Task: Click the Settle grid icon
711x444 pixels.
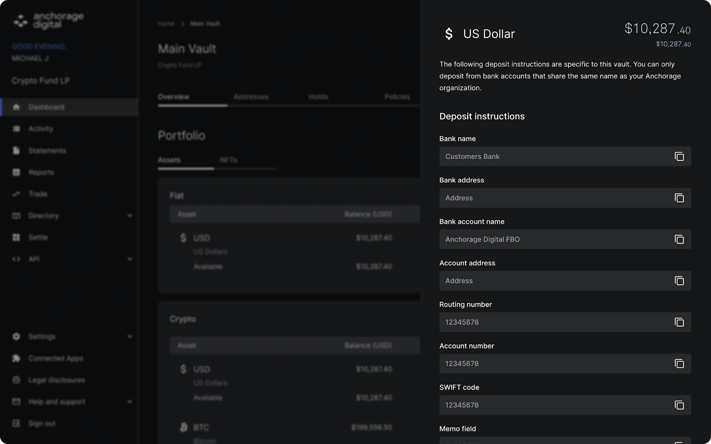Action: pos(16,238)
